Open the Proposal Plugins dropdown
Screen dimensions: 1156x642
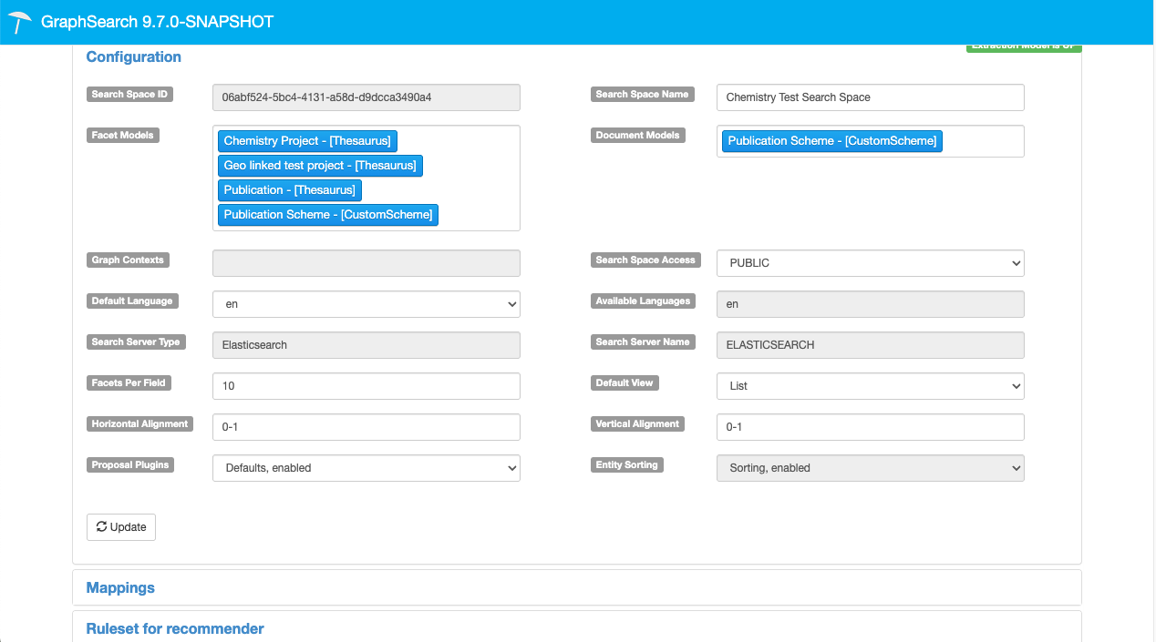coord(366,468)
